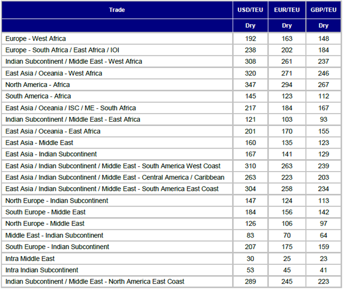Click USD value 192 for Europe - West Africa
This screenshot has height=289, width=343.
click(x=250, y=39)
